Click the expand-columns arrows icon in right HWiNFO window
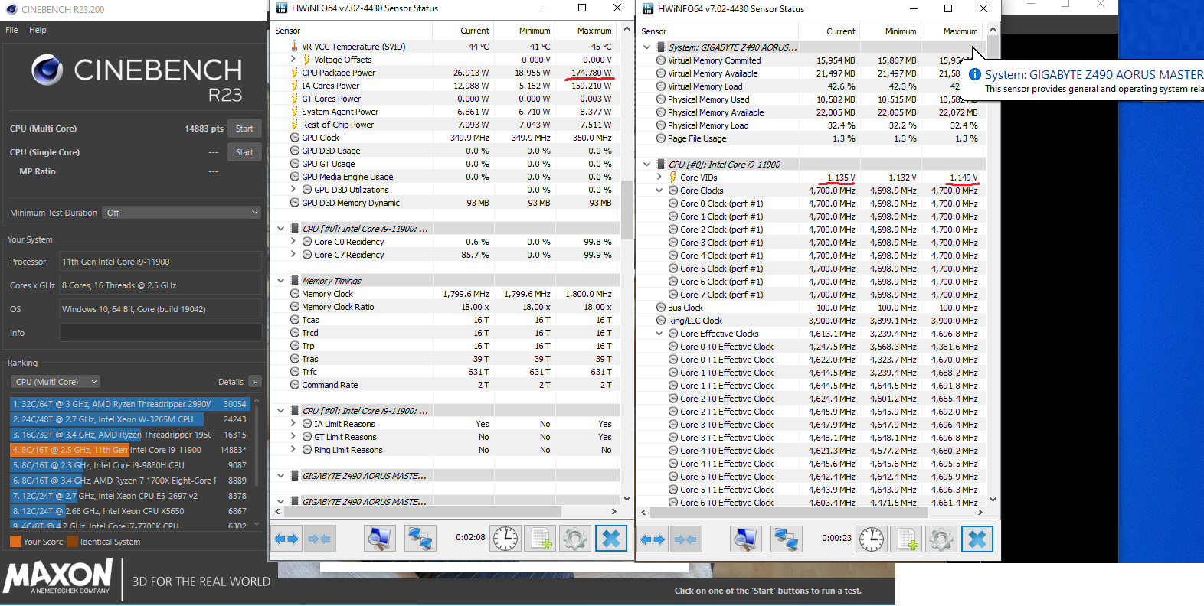The image size is (1204, 606). coord(653,539)
